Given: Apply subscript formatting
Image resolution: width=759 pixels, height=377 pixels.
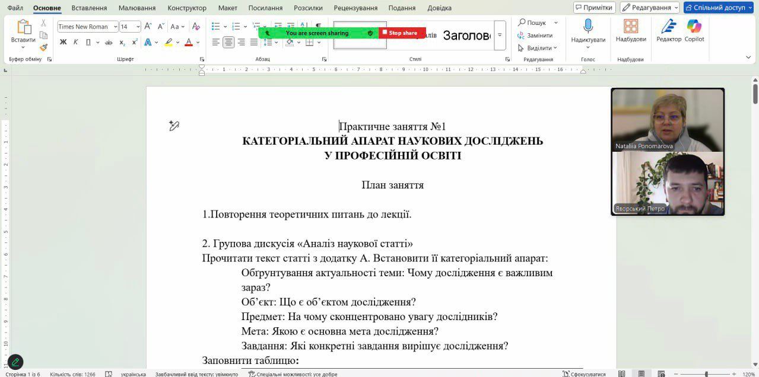Looking at the screenshot, I should (122, 42).
